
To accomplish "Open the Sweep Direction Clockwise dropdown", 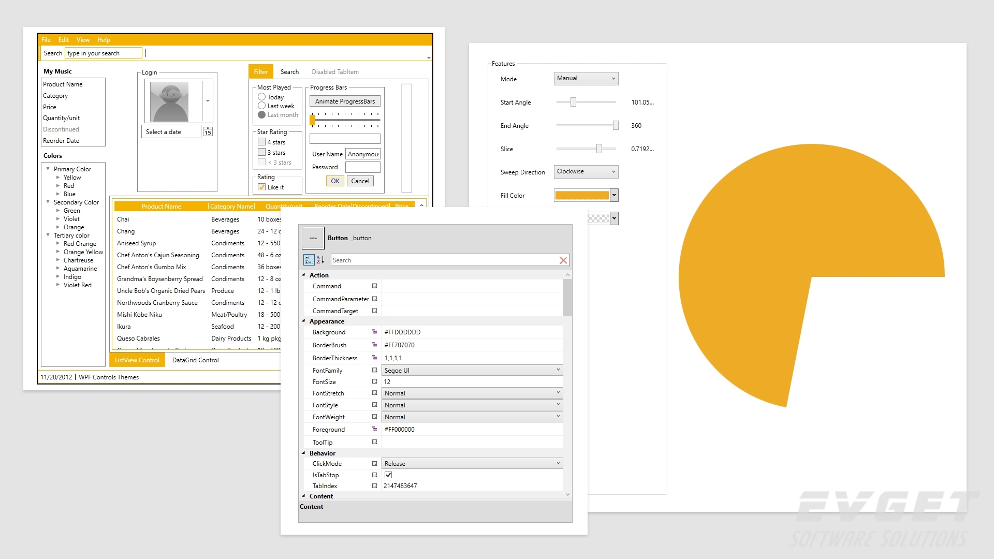I will tap(586, 171).
